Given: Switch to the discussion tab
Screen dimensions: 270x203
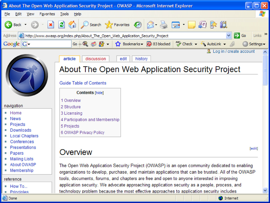Looking at the screenshot, I should 95,59.
